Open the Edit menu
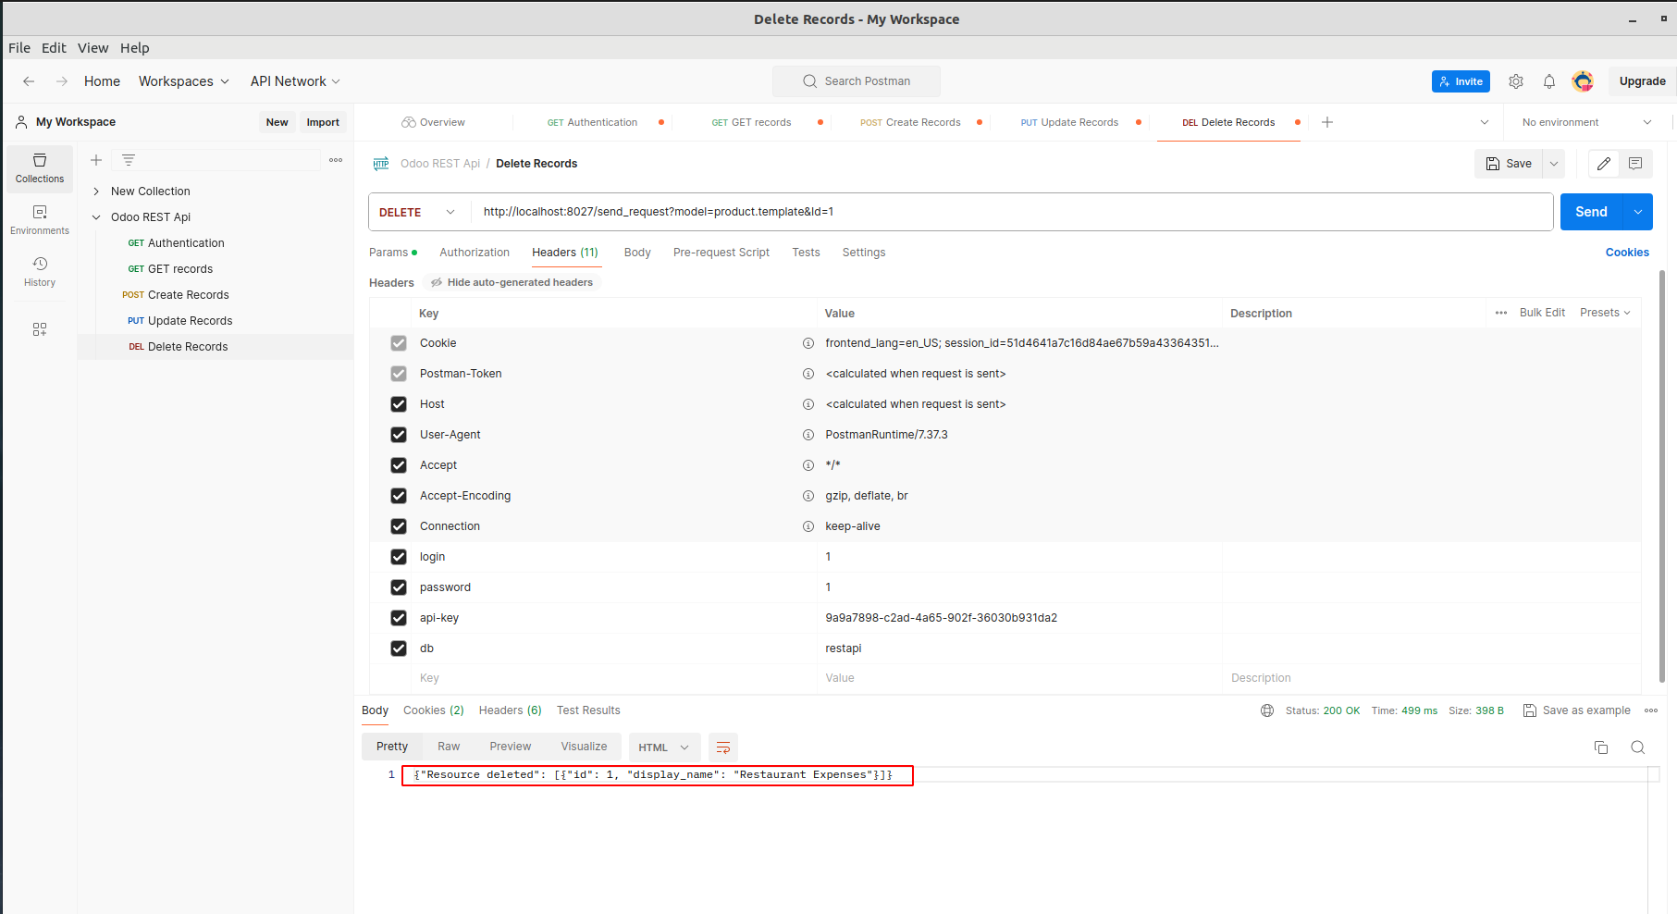 click(54, 48)
